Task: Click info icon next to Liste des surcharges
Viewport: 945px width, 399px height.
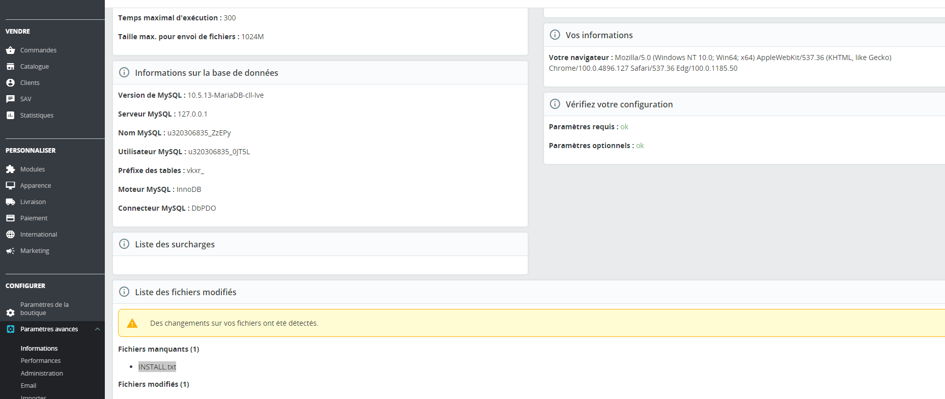Action: 124,244
